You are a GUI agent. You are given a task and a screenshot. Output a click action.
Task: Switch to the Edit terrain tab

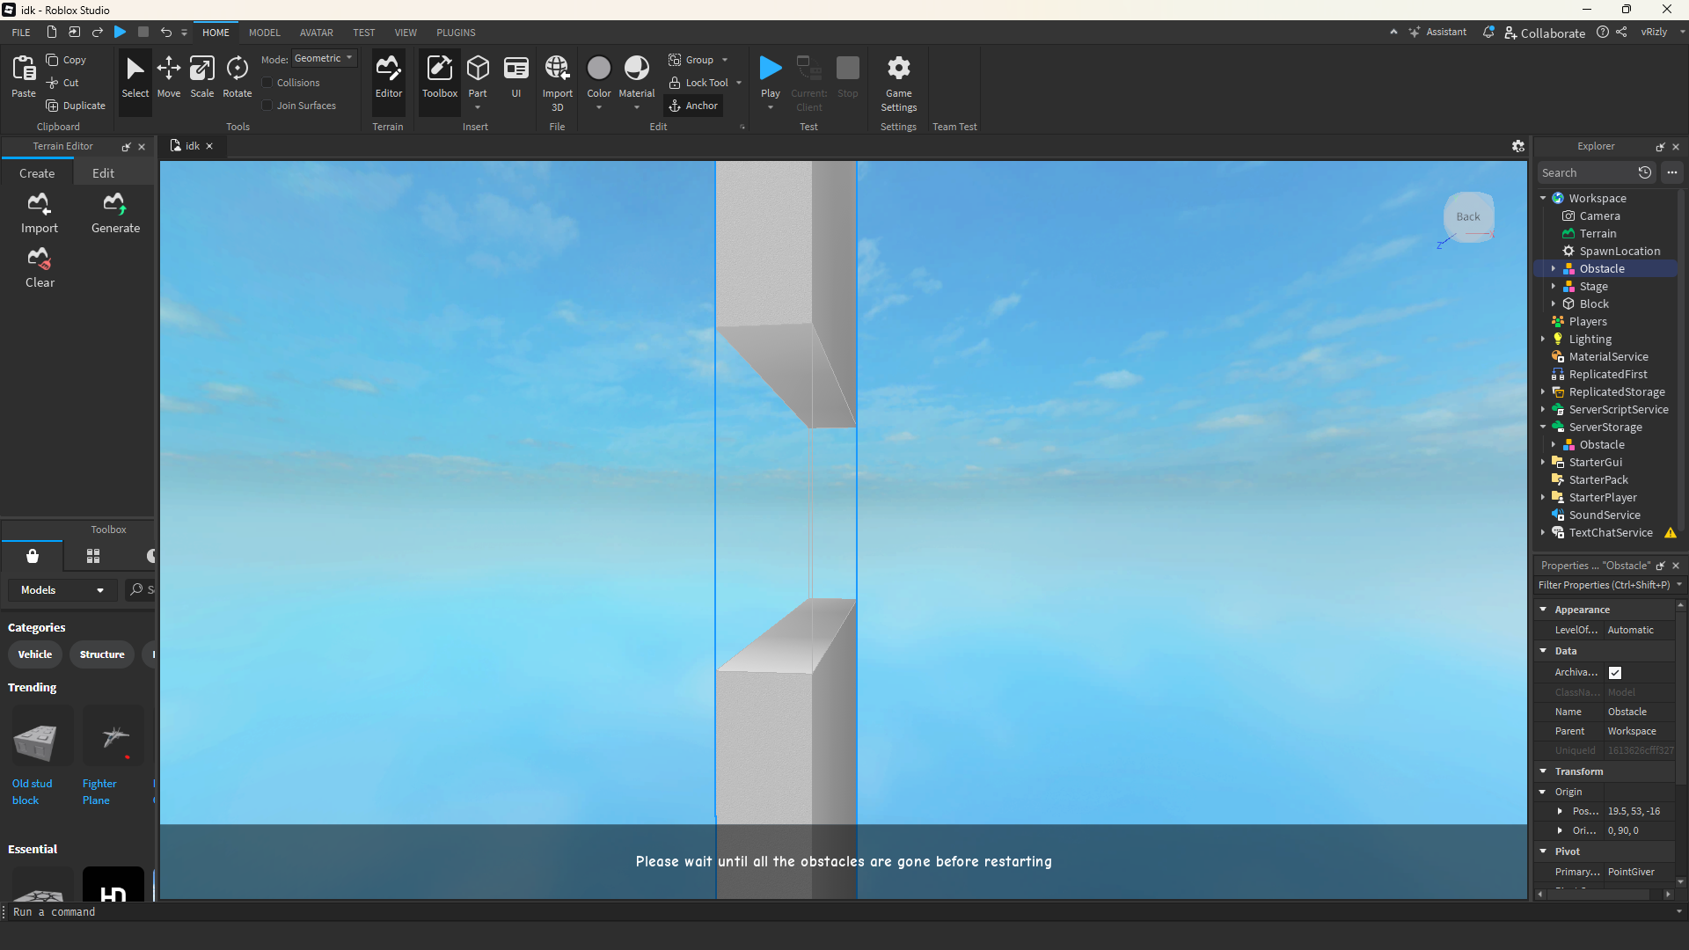pyautogui.click(x=103, y=173)
